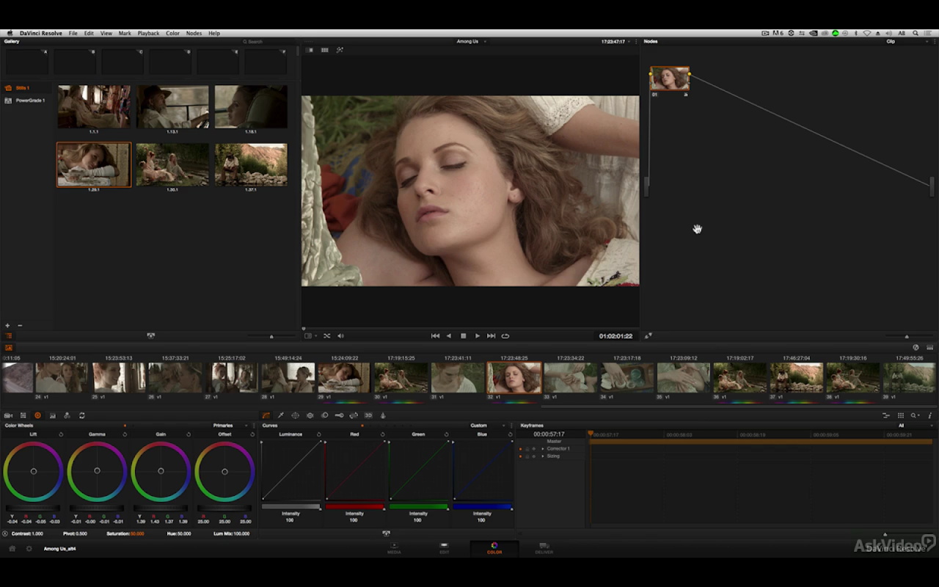Screen dimensions: 939x587
Task: Switch to the Deliver page tab
Action: click(544, 548)
